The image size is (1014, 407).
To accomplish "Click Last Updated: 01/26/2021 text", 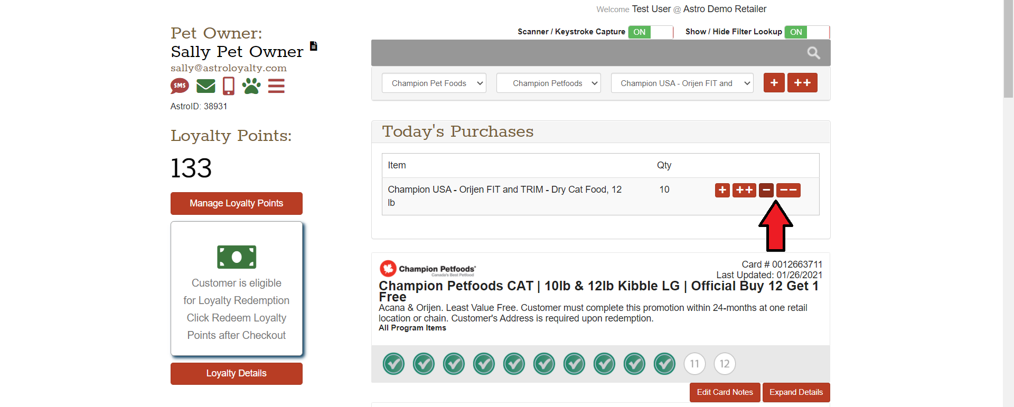I will (x=769, y=275).
